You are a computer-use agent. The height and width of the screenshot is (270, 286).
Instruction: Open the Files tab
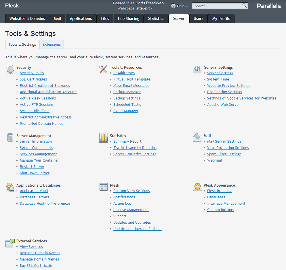(105, 18)
